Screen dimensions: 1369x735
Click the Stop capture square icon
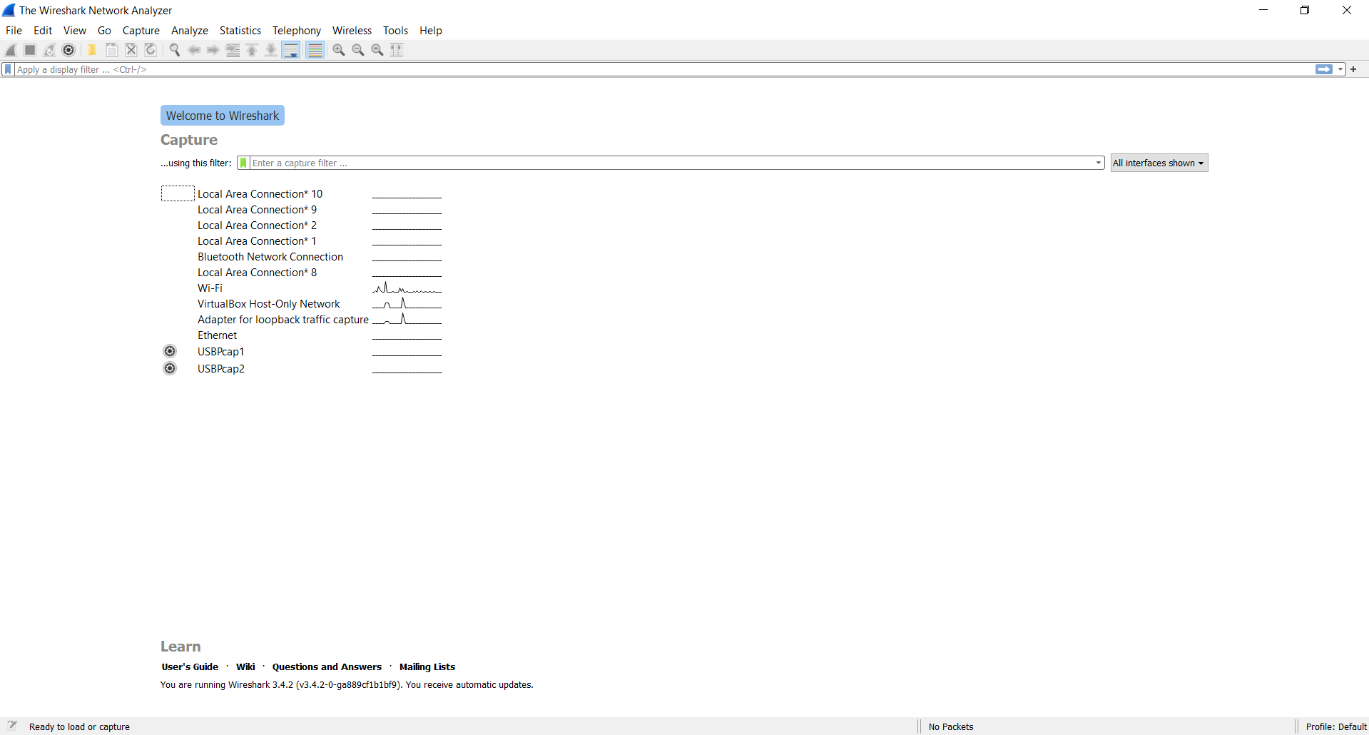30,50
